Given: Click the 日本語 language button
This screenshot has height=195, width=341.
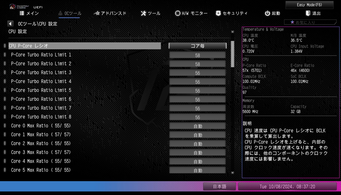Looking at the screenshot, I should (219, 186).
